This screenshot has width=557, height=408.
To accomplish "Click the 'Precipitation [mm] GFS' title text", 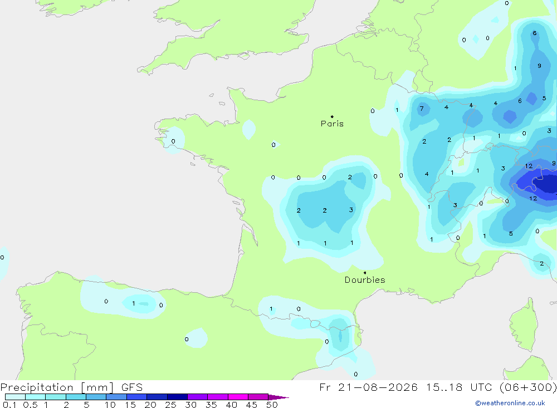I will click(x=71, y=387).
